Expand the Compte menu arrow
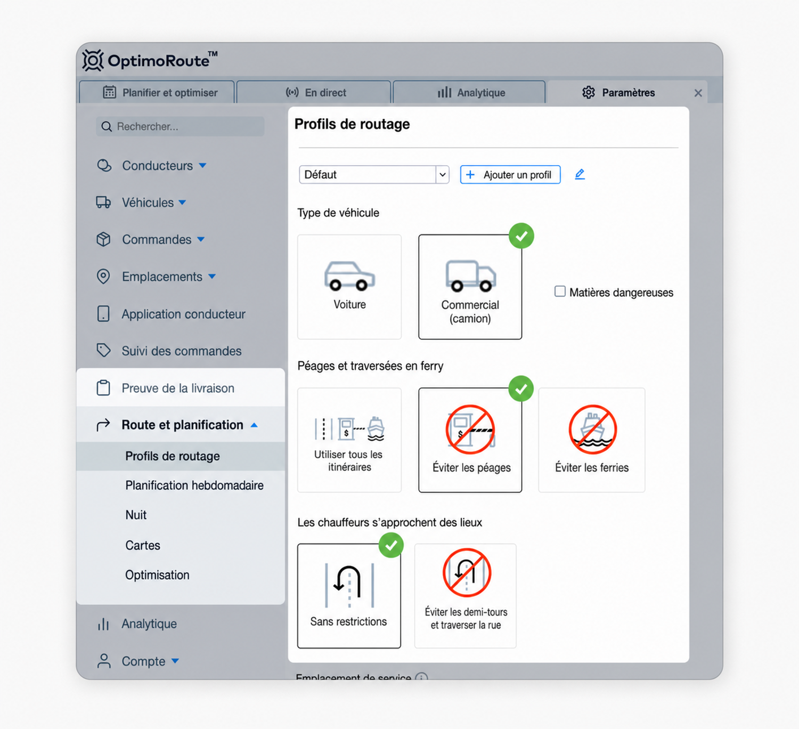 [175, 661]
